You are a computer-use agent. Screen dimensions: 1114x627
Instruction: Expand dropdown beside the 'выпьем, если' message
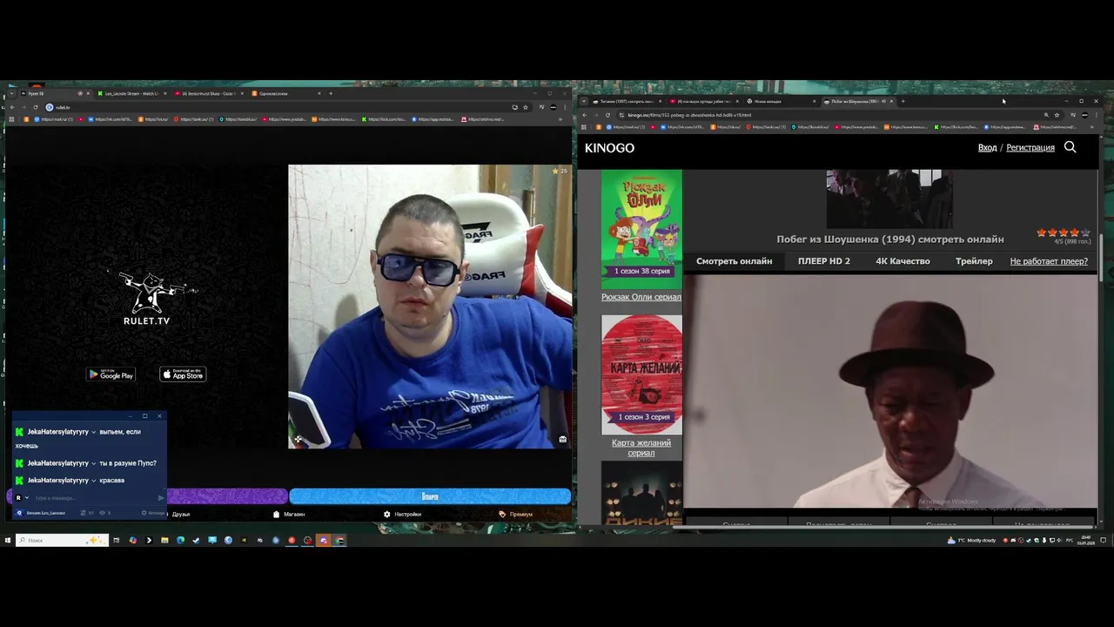[x=93, y=432]
